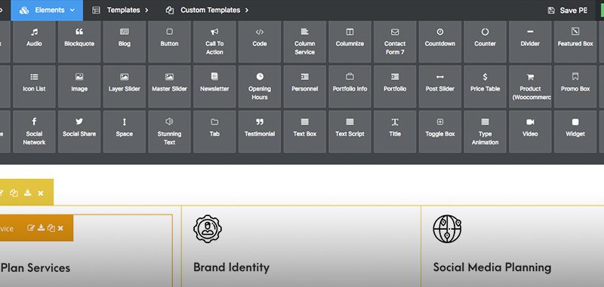Click the Save button in top bar
The image size is (604, 287).
click(x=568, y=11)
